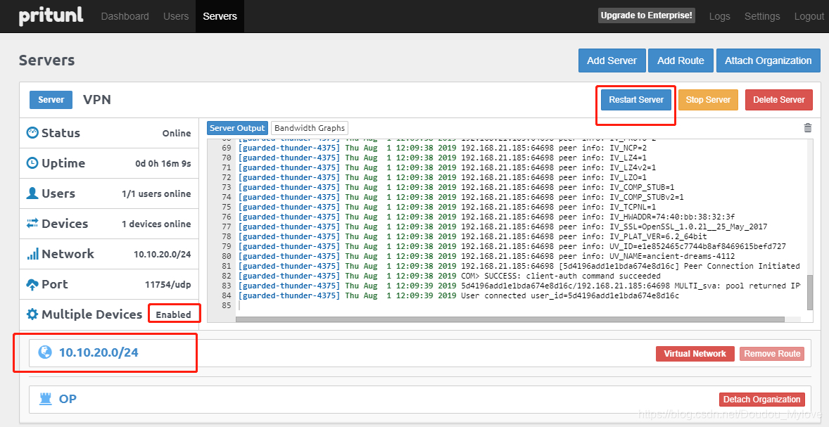829x427 pixels.
Task: Click the Status gauge icon
Action: 32,133
